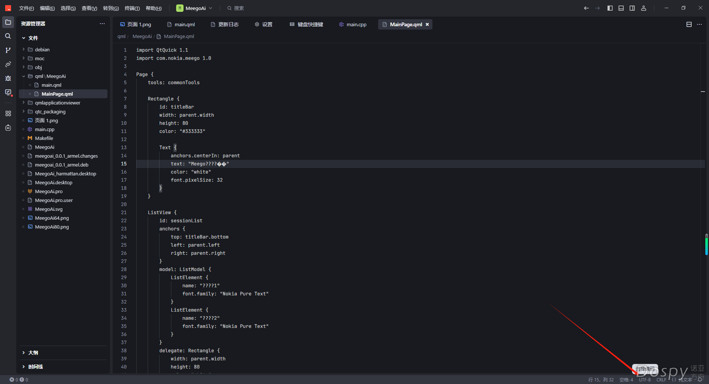The height and width of the screenshot is (384, 709).
Task: Expand the moc folder
Action: 24,58
